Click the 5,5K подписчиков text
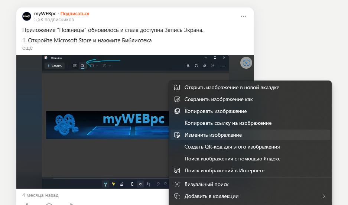 coord(54,20)
